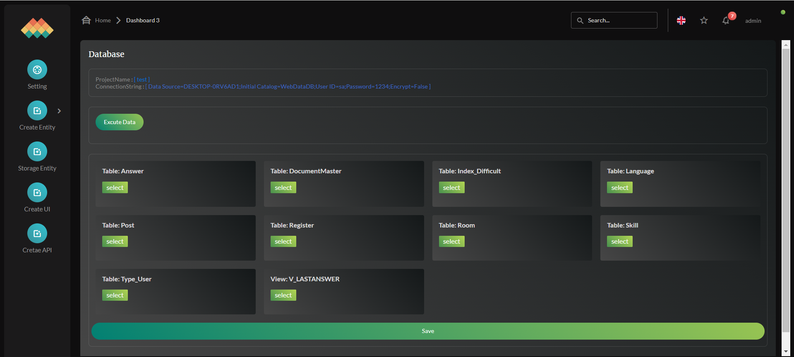Select the DocumentMaster table
Viewport: 794px width, 357px height.
pos(283,187)
